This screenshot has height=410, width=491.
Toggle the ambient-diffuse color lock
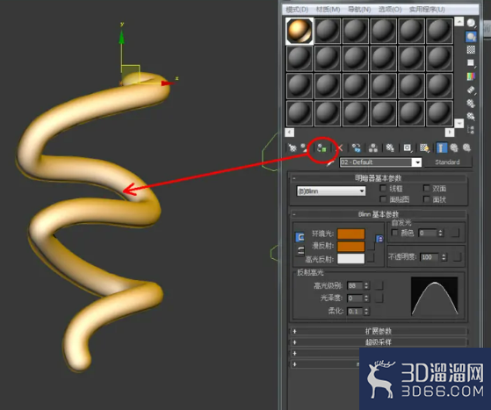(300, 237)
